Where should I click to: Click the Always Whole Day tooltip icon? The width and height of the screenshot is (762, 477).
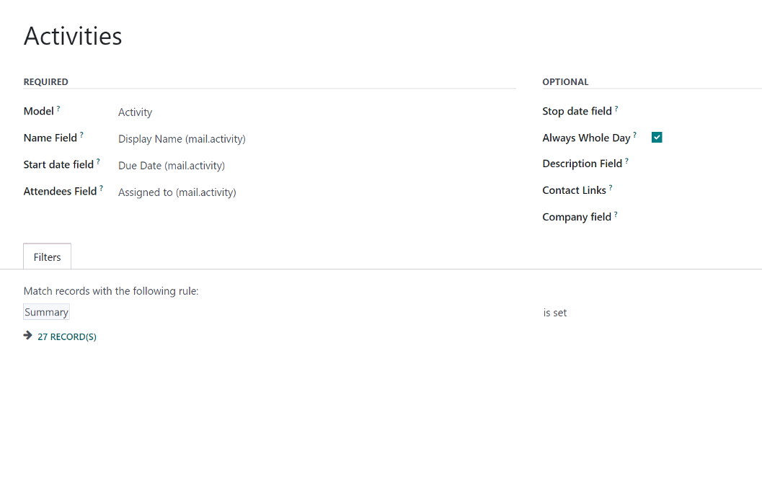(x=634, y=135)
